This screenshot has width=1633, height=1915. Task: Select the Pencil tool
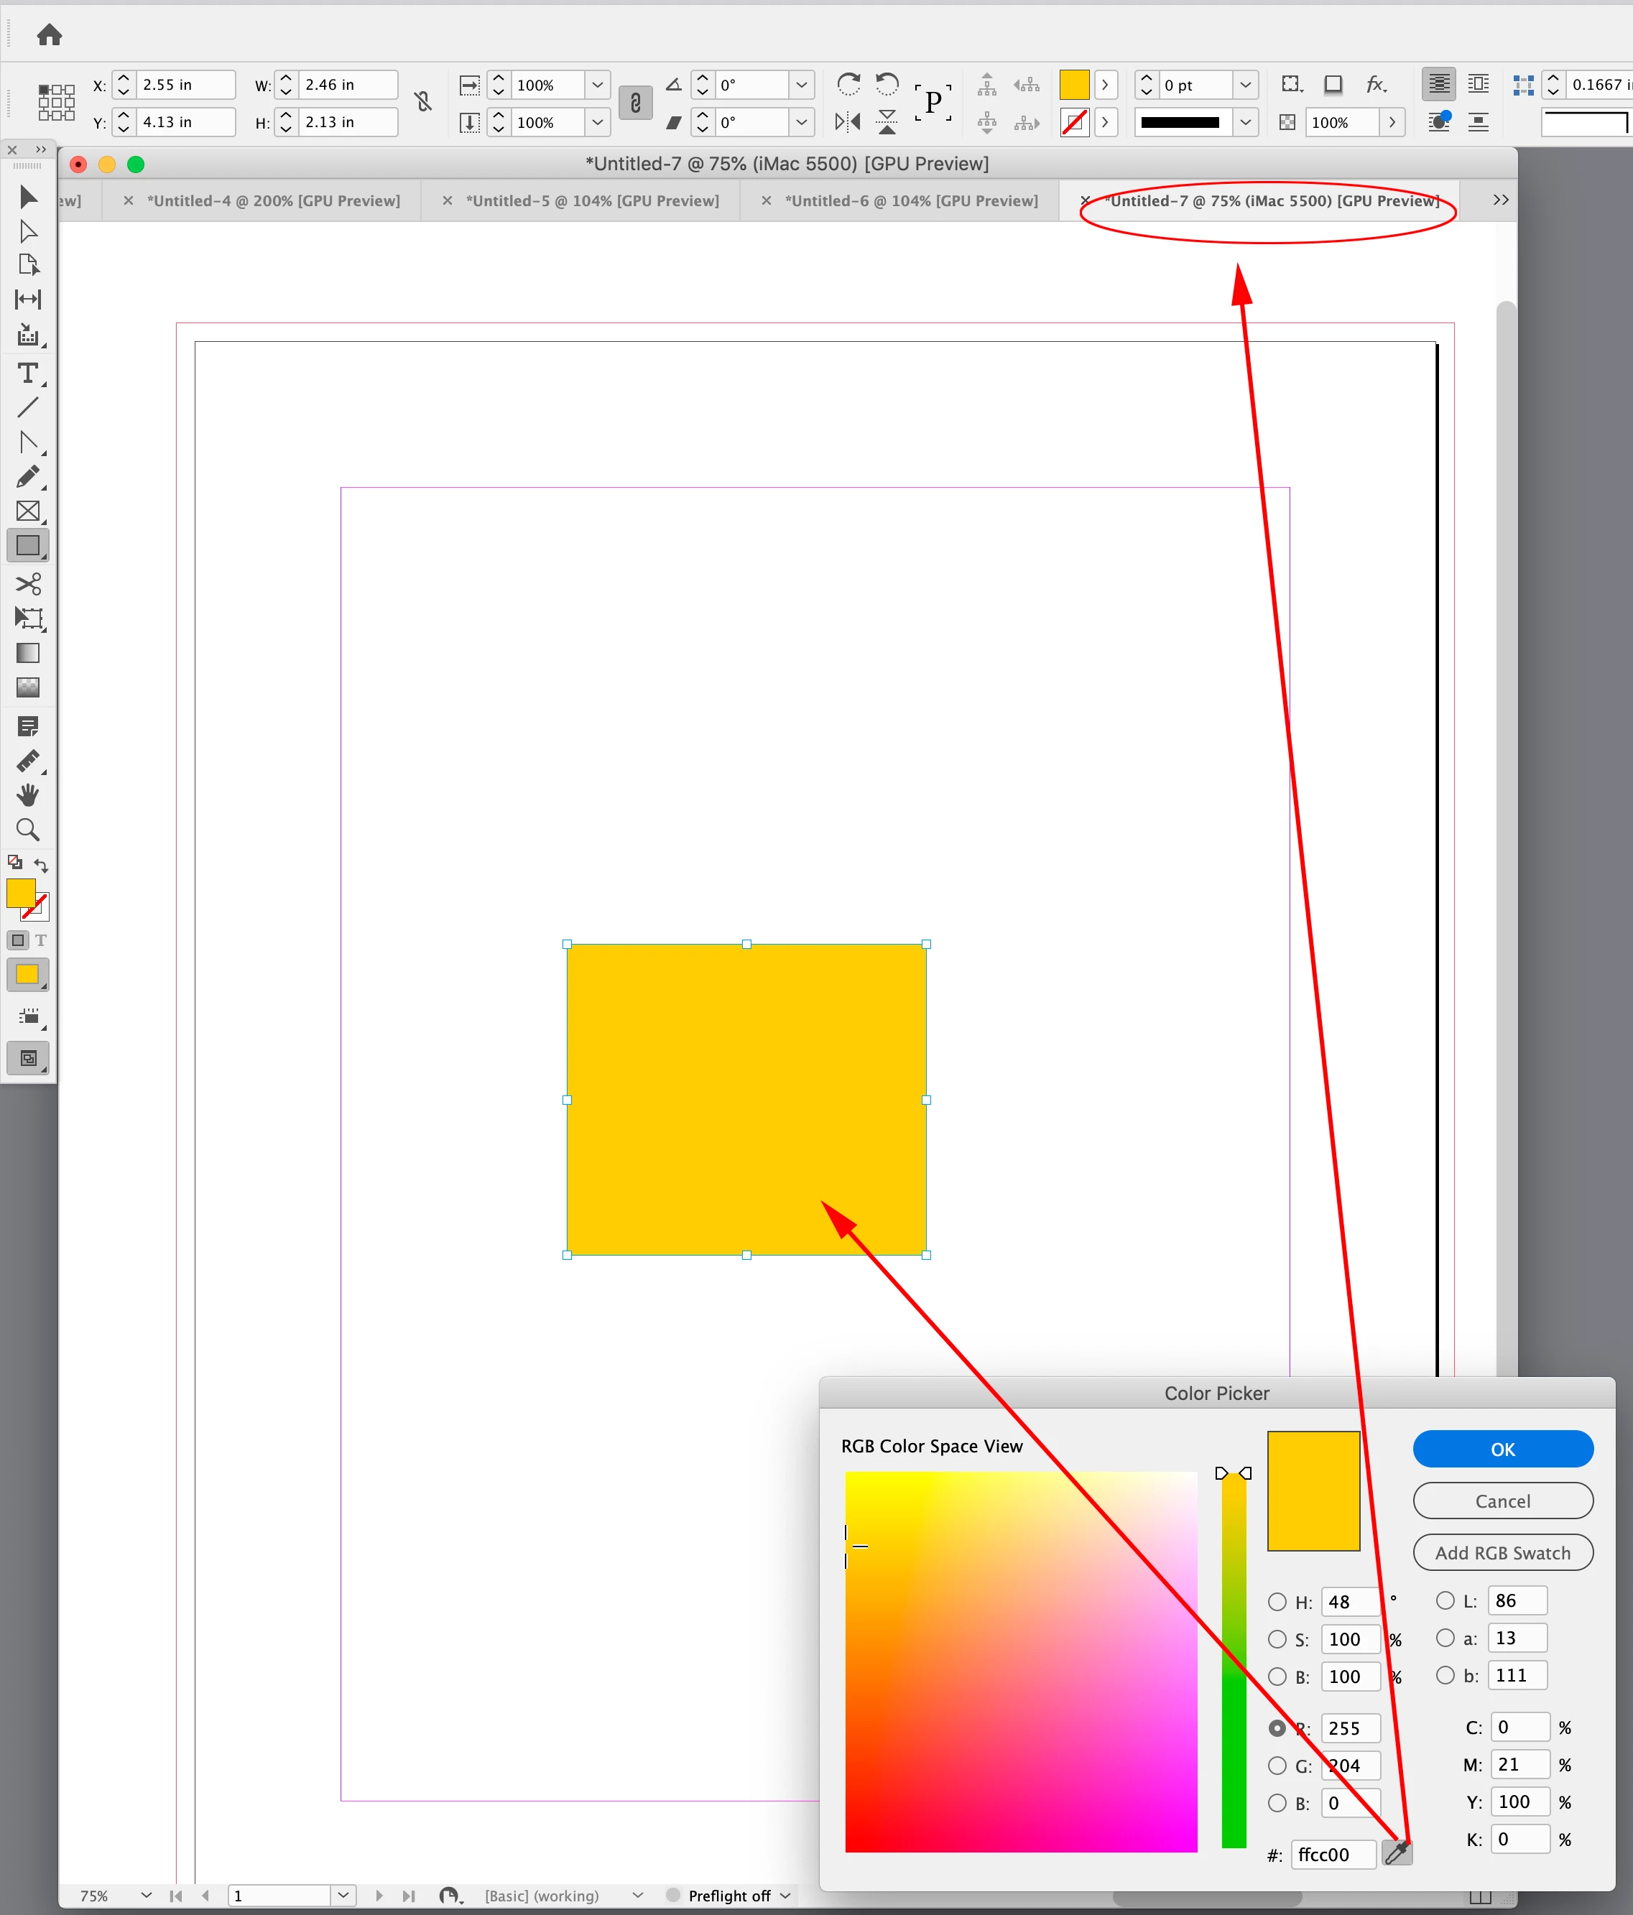click(28, 477)
